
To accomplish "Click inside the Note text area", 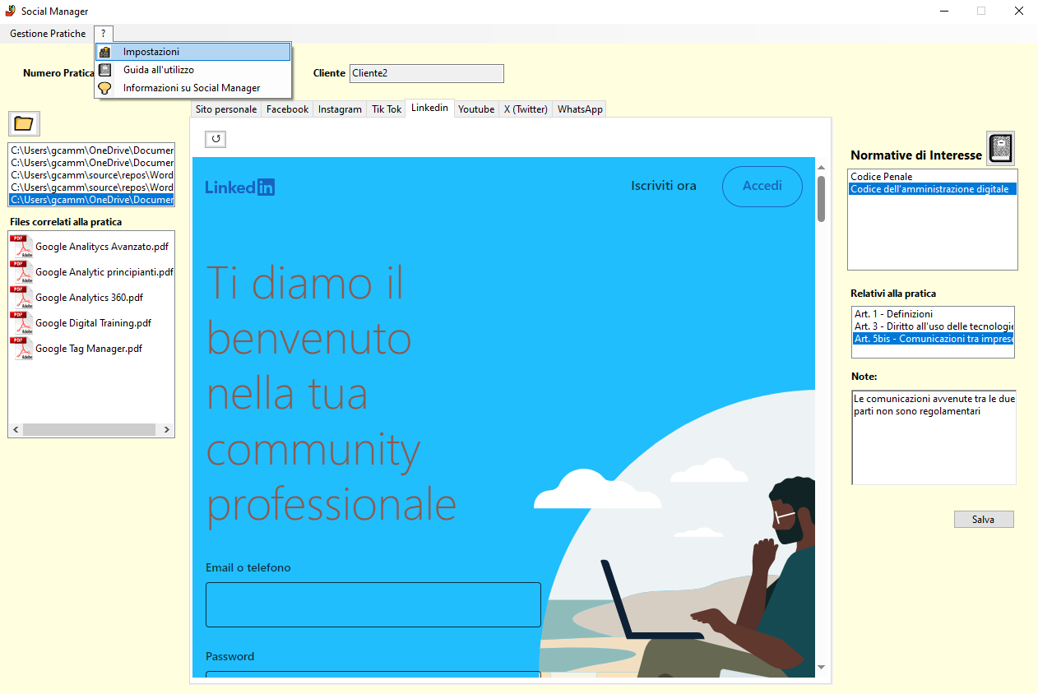I will pyautogui.click(x=934, y=437).
